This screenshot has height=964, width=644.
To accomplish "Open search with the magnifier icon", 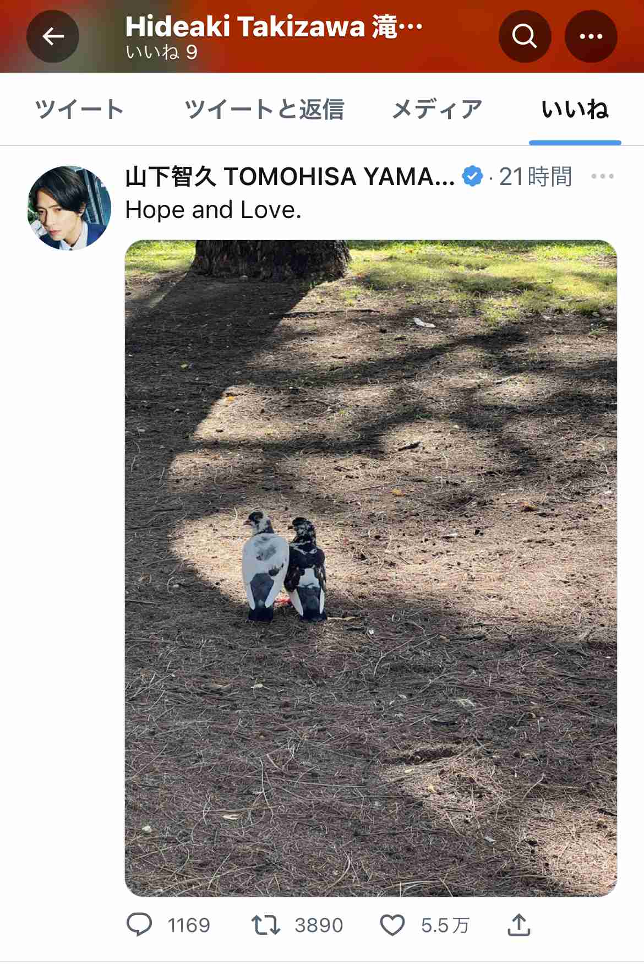I will (x=525, y=36).
